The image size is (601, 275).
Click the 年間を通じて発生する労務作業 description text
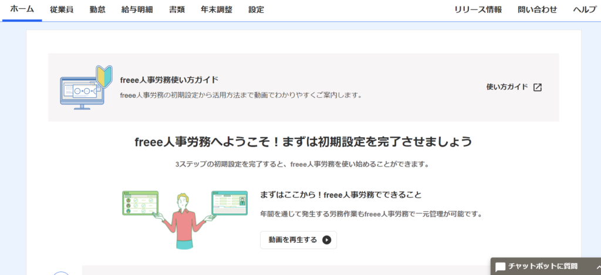[x=371, y=214]
